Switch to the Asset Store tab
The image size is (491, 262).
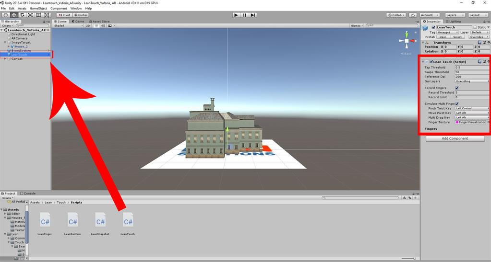point(99,22)
